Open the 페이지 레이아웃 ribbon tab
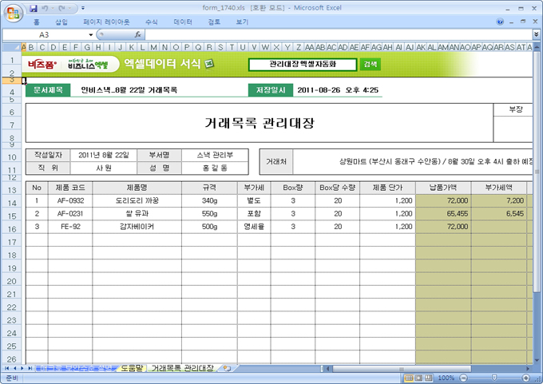543x384 pixels. (x=106, y=22)
